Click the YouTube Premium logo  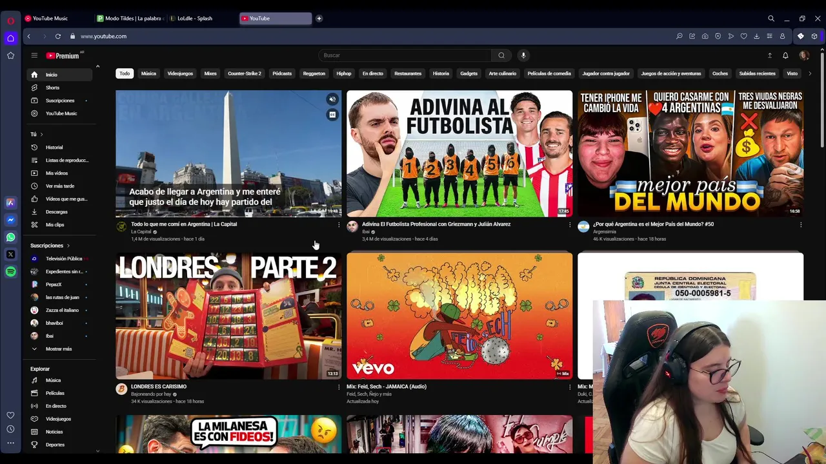click(x=63, y=56)
